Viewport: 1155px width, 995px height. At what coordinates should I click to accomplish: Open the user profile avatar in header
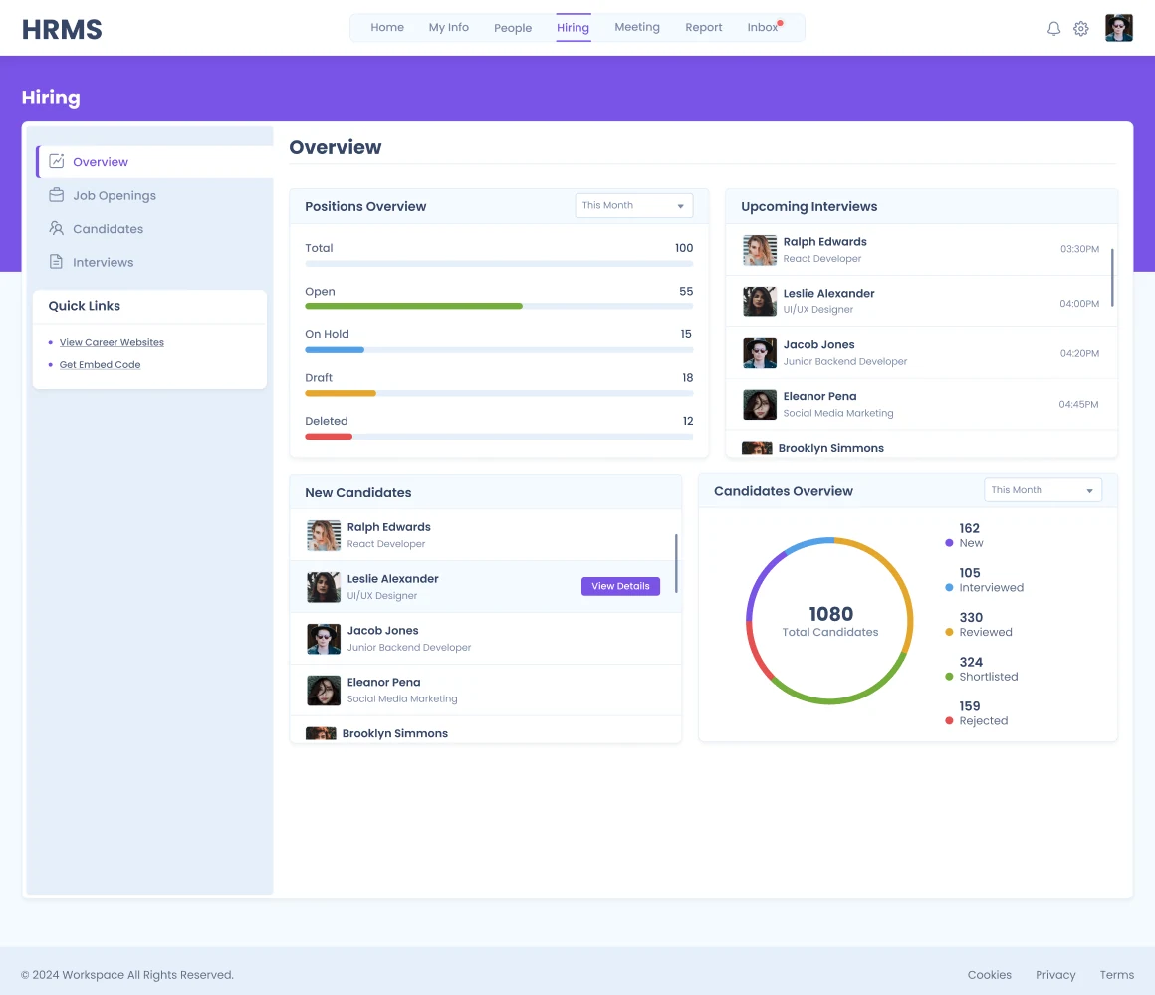pyautogui.click(x=1118, y=28)
